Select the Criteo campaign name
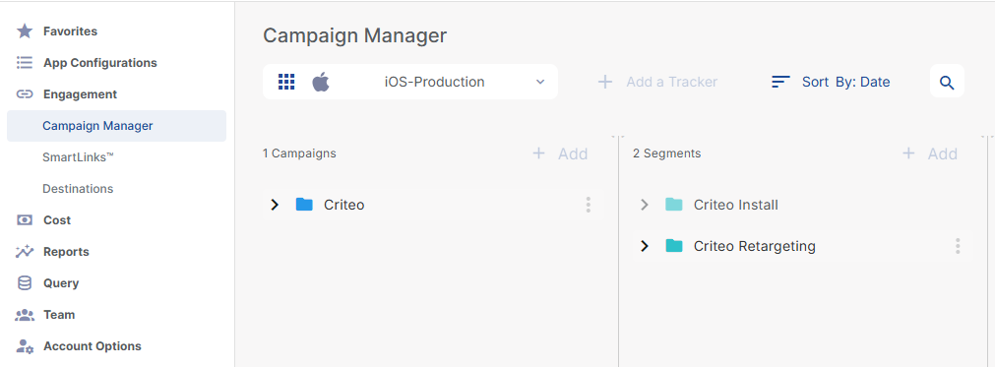This screenshot has width=995, height=367. 343,205
